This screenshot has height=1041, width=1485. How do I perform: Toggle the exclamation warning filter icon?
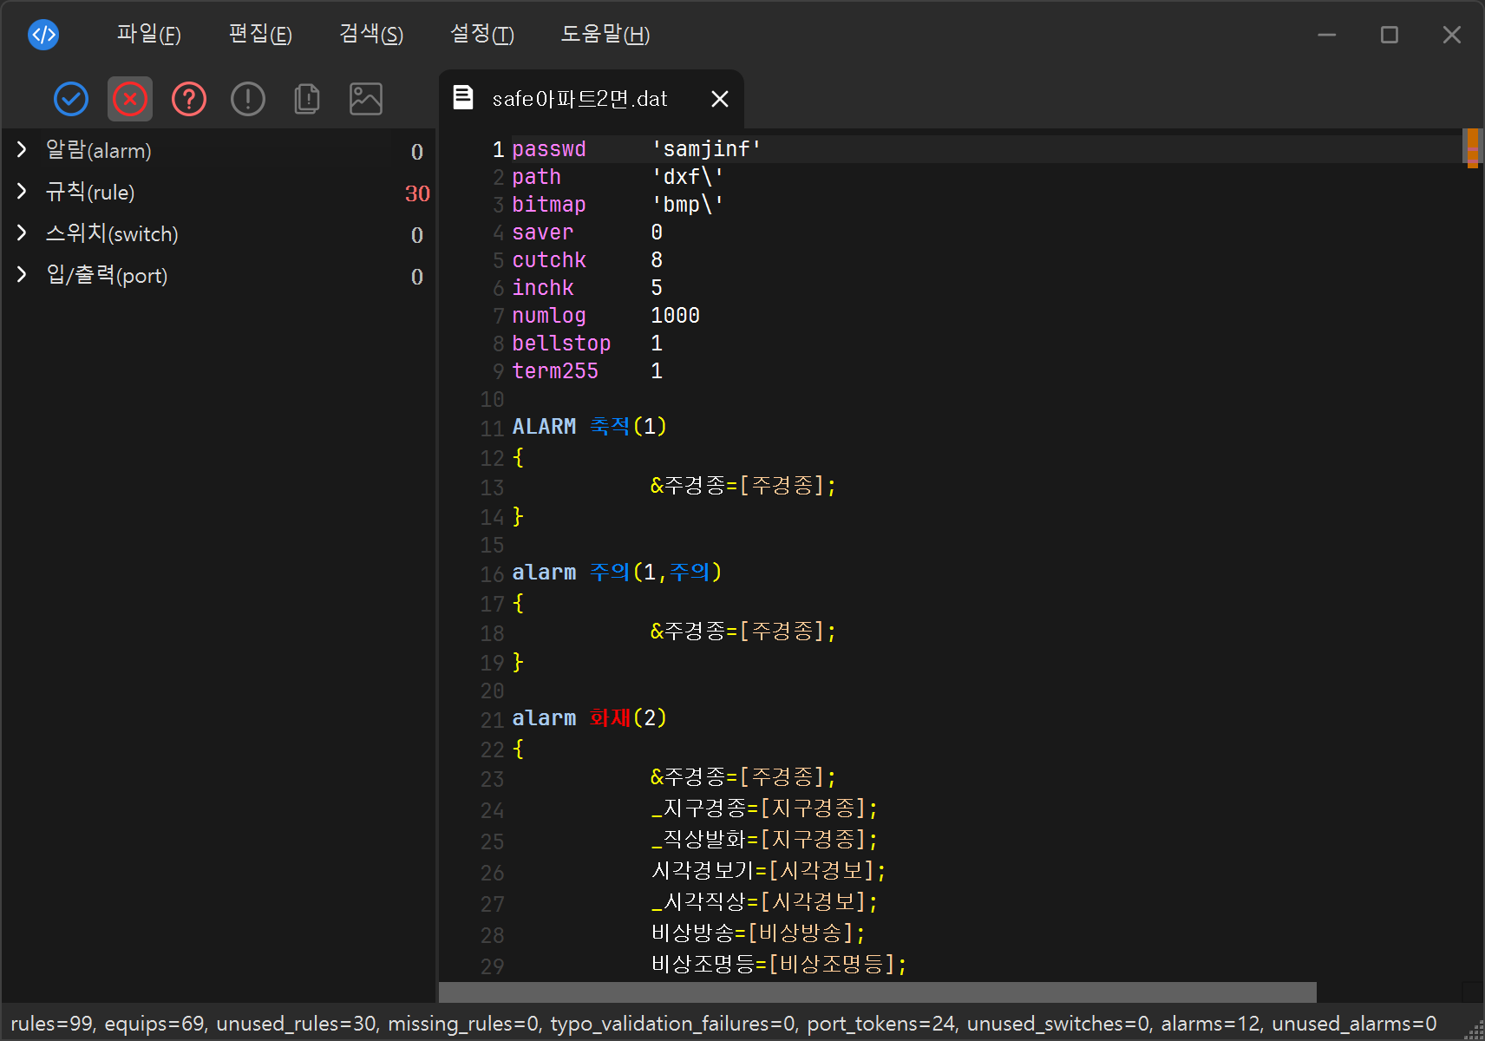pyautogui.click(x=248, y=99)
